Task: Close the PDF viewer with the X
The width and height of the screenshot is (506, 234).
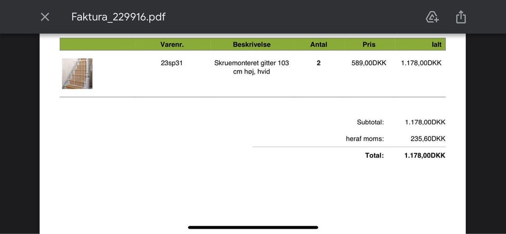Action: click(45, 17)
